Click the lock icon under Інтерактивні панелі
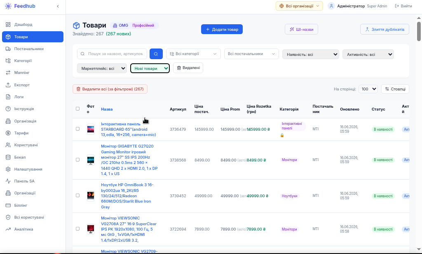This screenshot has width=422, height=254. 282,135
